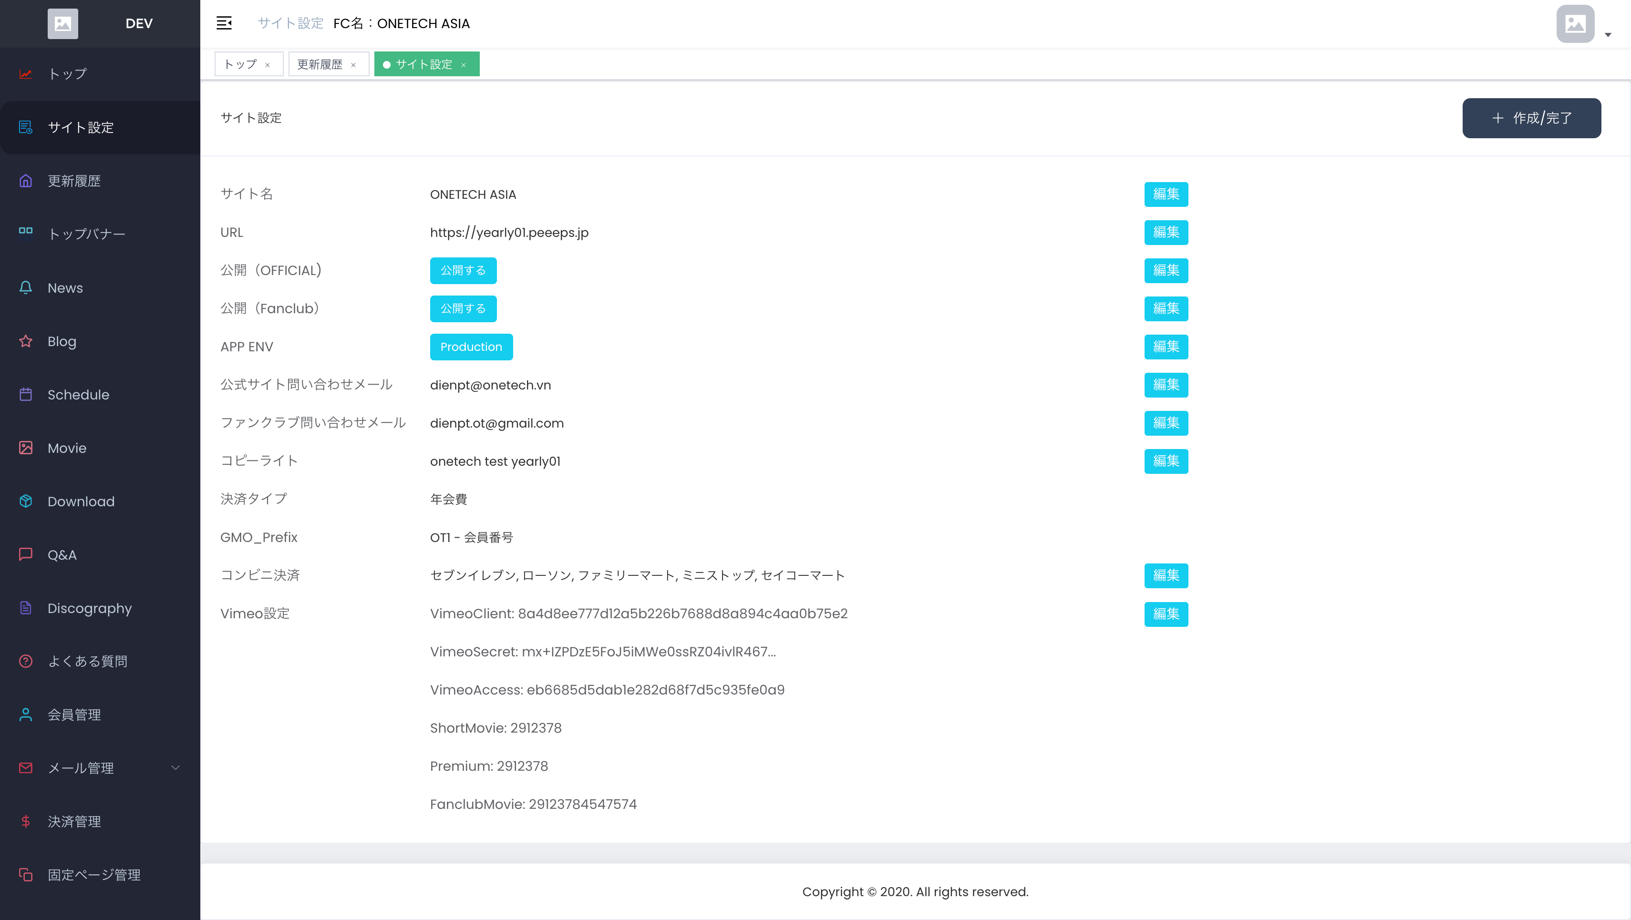
Task: Open the user avatar dropdown arrow
Action: click(1608, 35)
